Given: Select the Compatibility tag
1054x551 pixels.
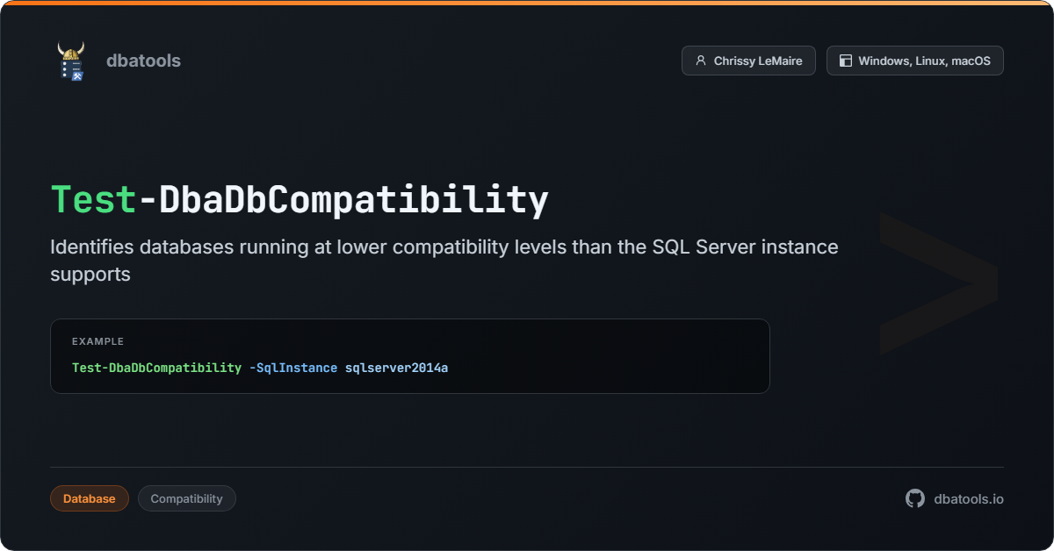Looking at the screenshot, I should tap(187, 498).
